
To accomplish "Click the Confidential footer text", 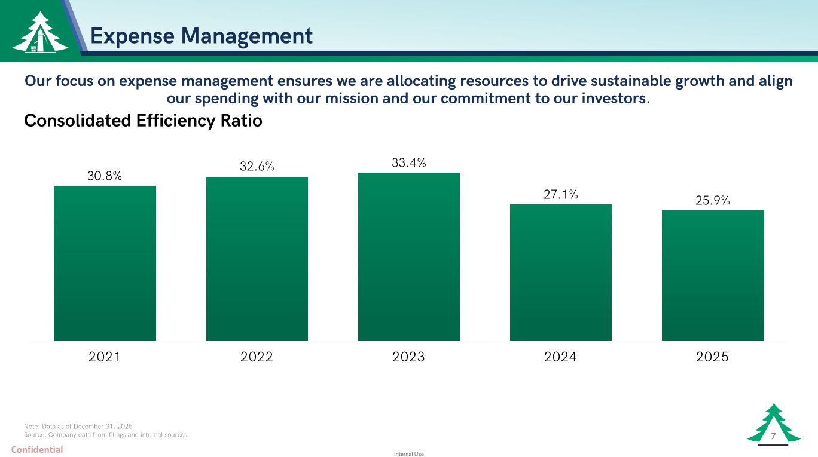I will point(37,449).
